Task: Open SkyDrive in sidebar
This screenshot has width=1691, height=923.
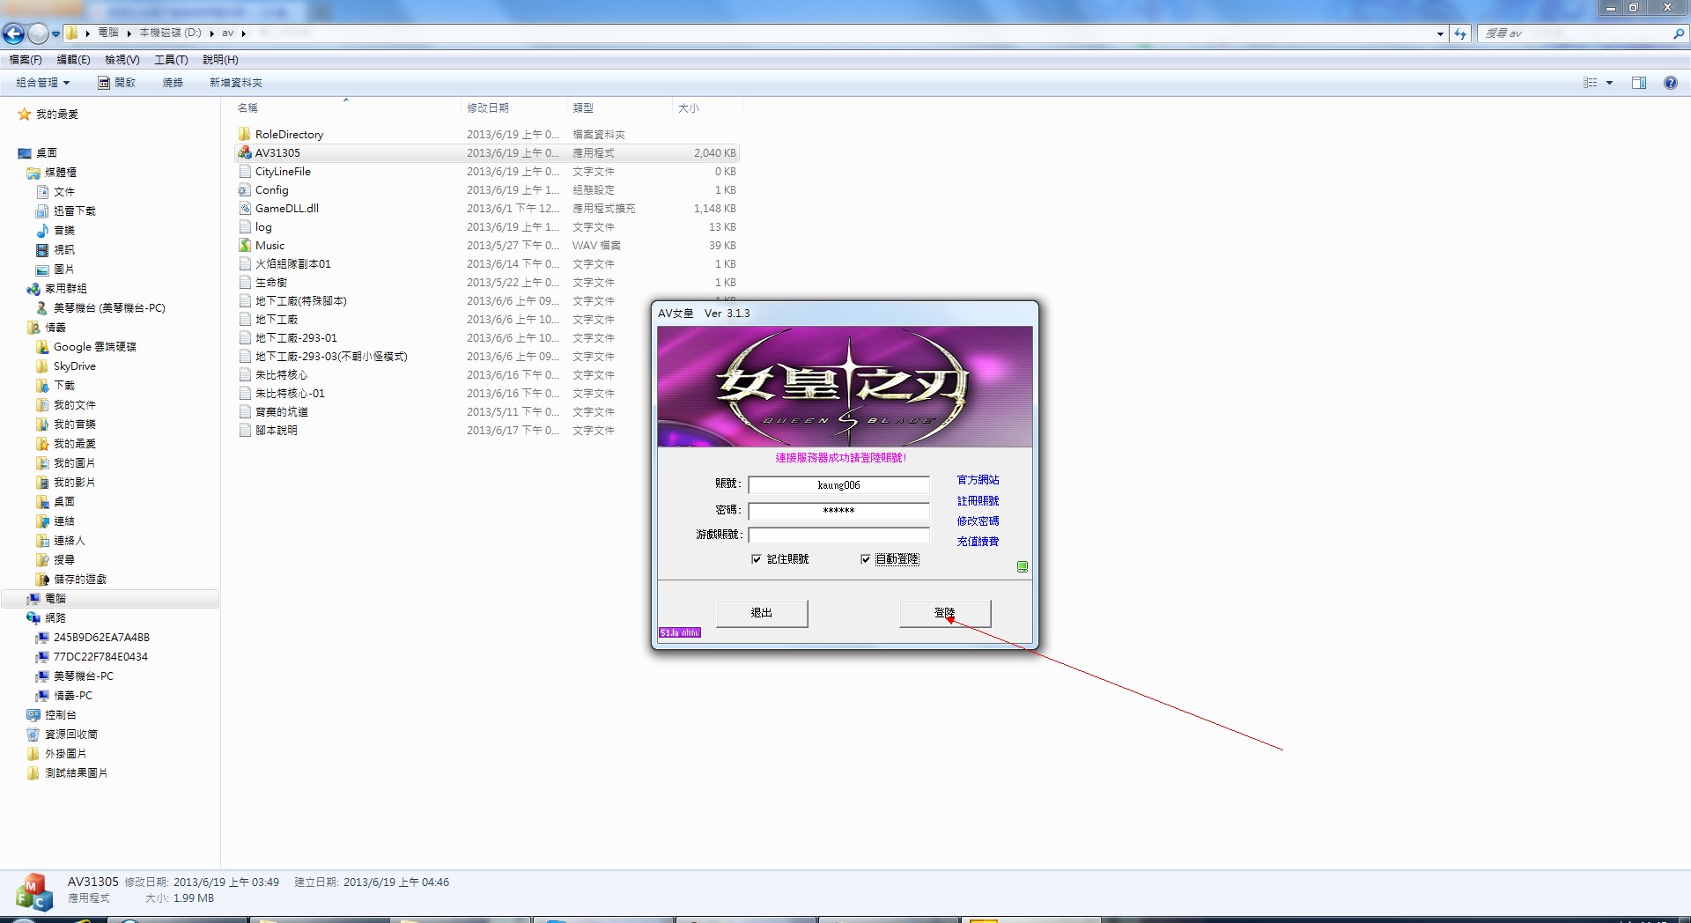Action: [x=65, y=366]
